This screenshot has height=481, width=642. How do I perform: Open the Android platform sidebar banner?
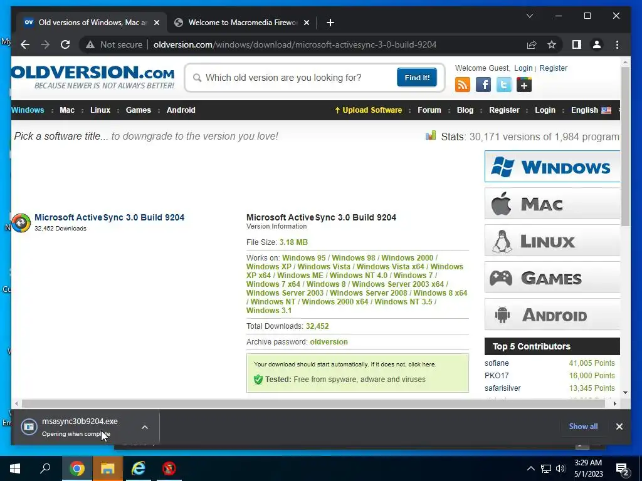[x=552, y=314]
